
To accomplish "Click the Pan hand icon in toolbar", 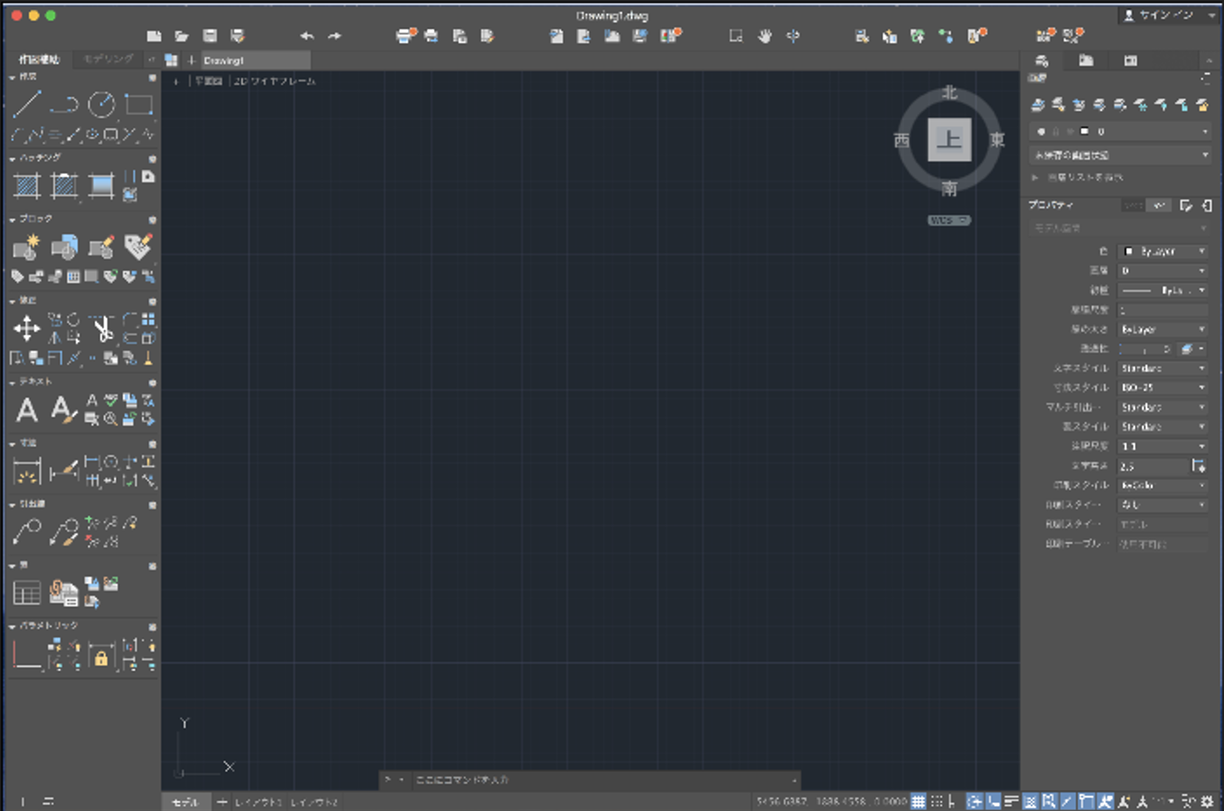I will tap(764, 36).
